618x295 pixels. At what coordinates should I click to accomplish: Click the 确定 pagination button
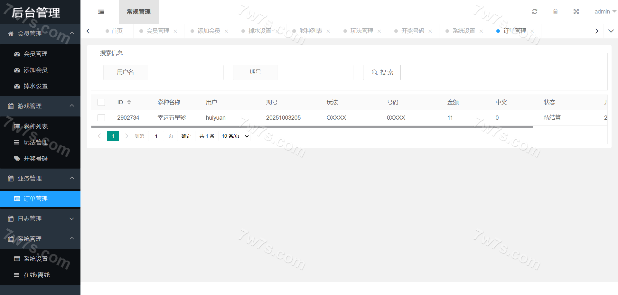coord(186,136)
